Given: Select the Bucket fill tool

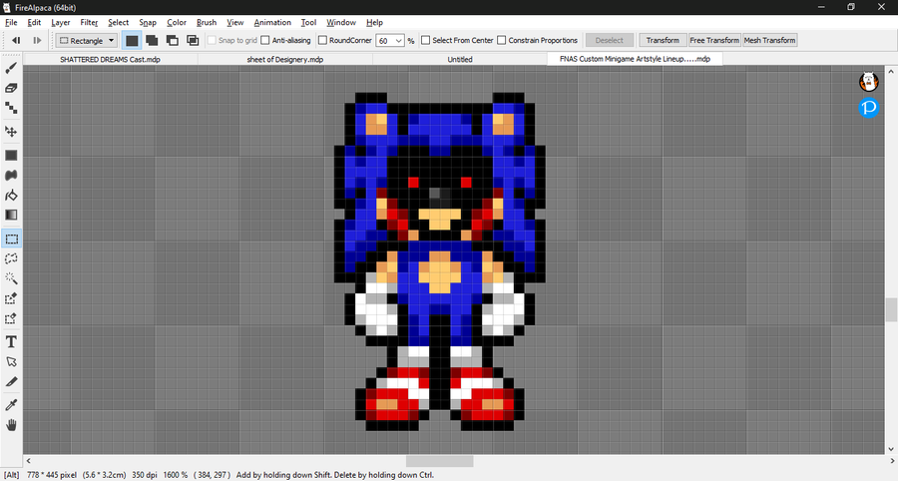Looking at the screenshot, I should click(11, 196).
